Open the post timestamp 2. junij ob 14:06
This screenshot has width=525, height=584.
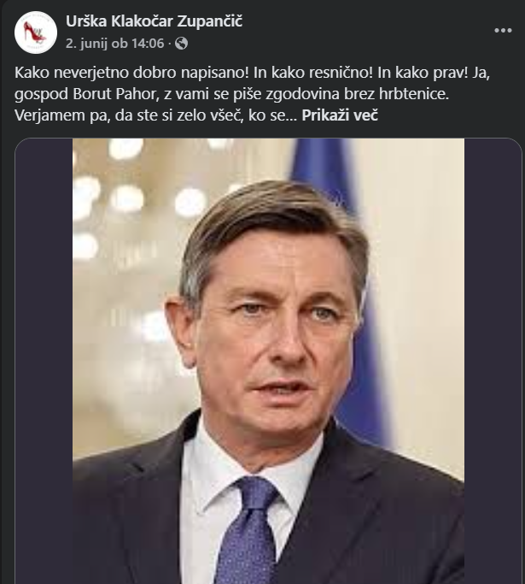pos(115,44)
